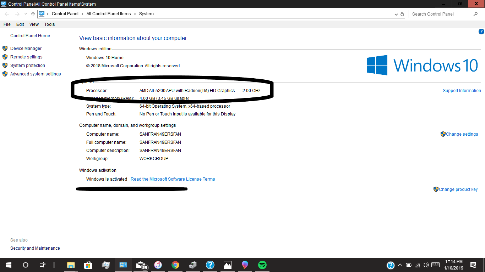The width and height of the screenshot is (485, 272).
Task: Open Spotify from taskbar
Action: point(262,265)
